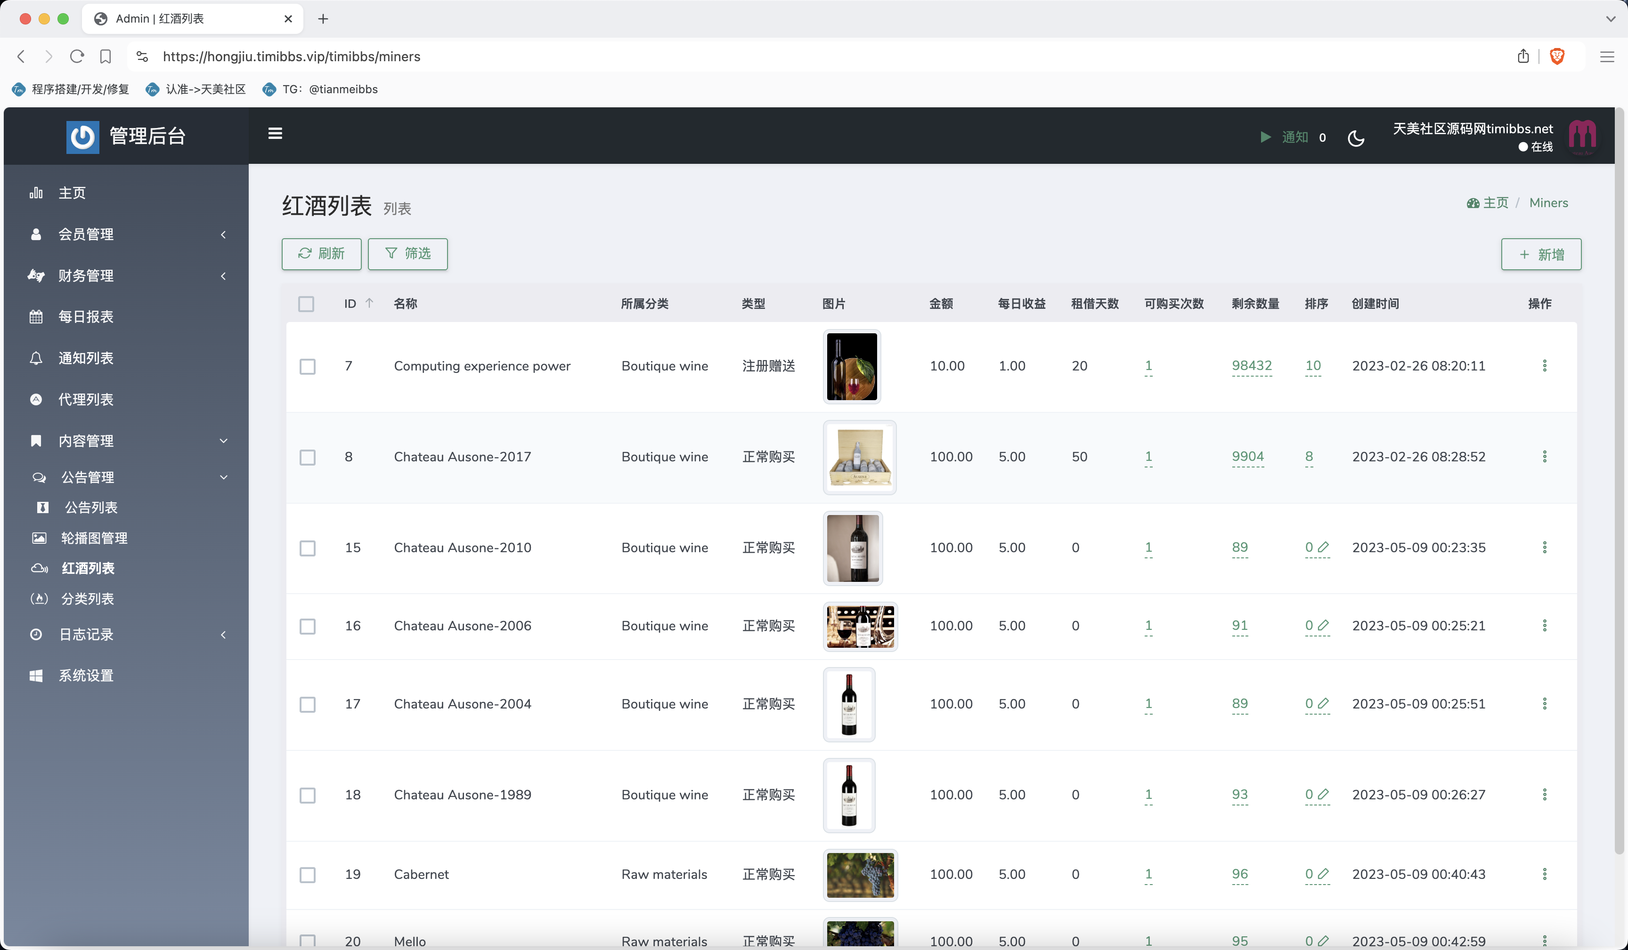Toggle the checkbox for Chateau Ausone-2006

tap(308, 627)
